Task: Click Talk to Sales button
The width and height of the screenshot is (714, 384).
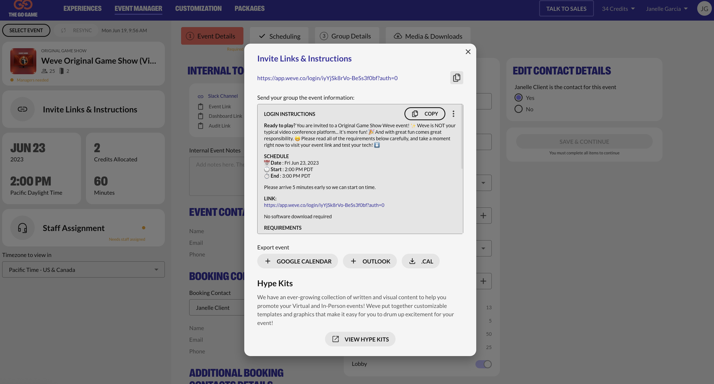Action: (x=566, y=9)
